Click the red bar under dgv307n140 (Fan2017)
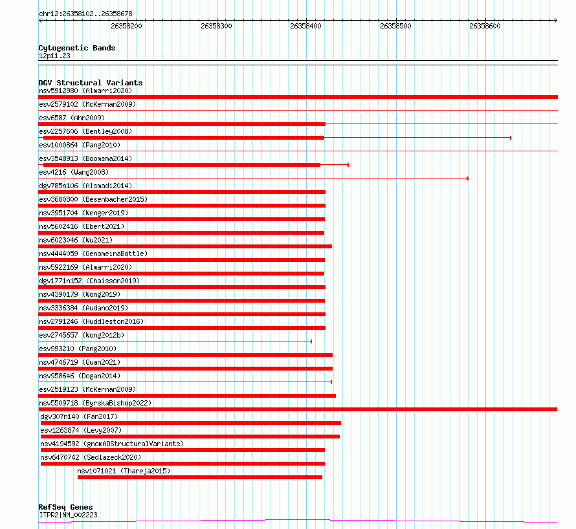This screenshot has width=576, height=529. point(191,423)
